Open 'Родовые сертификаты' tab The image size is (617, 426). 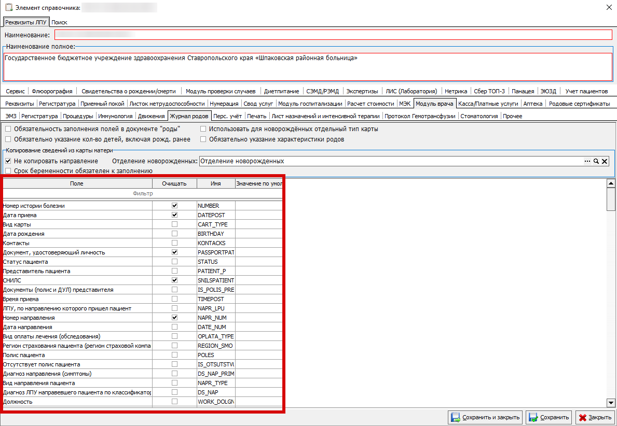579,104
